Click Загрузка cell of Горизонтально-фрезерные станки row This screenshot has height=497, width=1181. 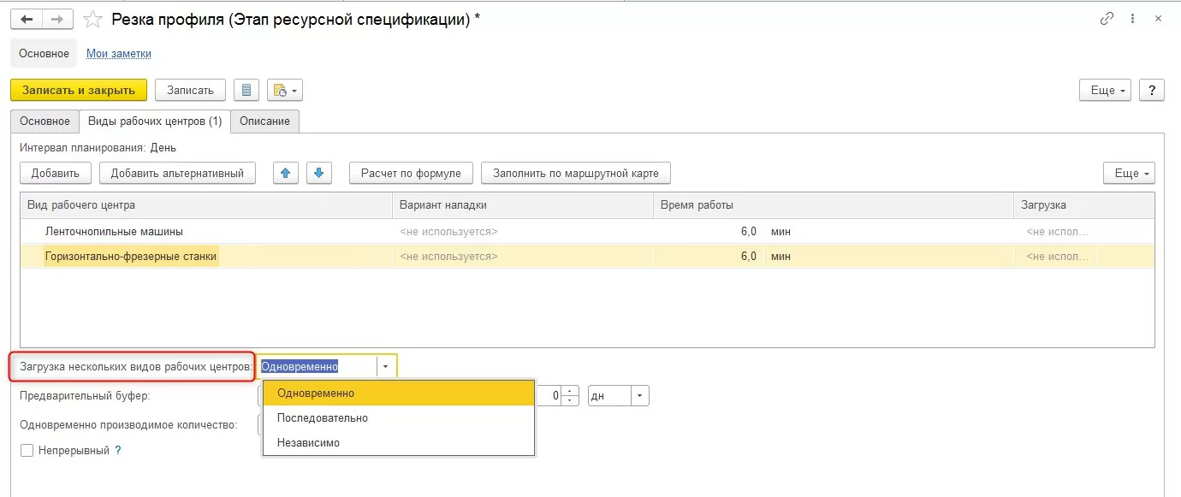[x=1084, y=256]
